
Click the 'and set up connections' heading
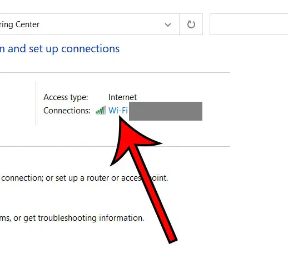pos(63,49)
